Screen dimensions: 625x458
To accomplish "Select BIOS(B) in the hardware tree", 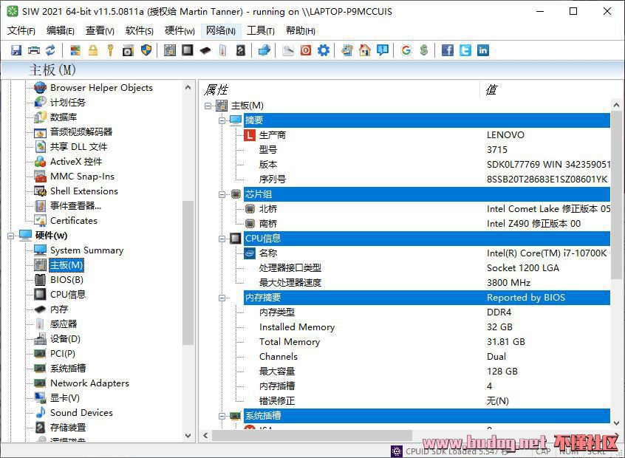I will 66,280.
